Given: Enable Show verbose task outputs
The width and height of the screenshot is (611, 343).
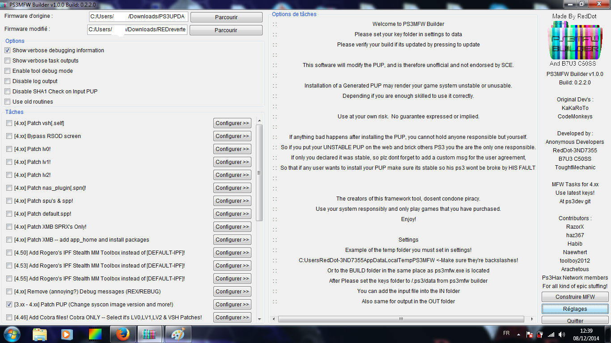Looking at the screenshot, I should [8, 61].
